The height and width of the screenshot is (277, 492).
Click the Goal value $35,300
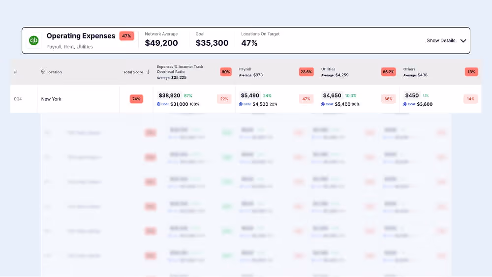(x=212, y=43)
